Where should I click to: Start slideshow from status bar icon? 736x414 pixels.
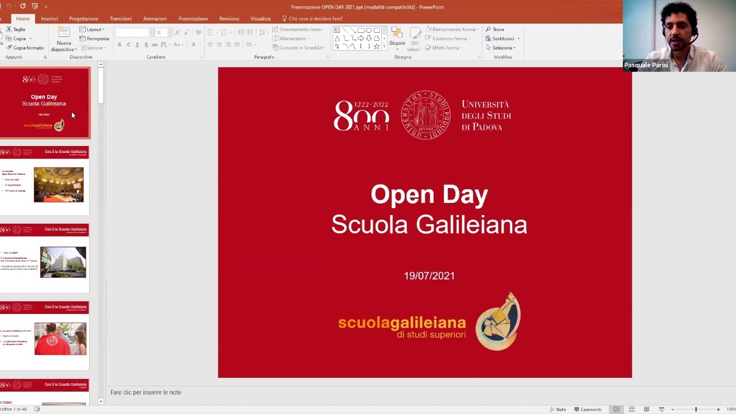pyautogui.click(x=661, y=409)
